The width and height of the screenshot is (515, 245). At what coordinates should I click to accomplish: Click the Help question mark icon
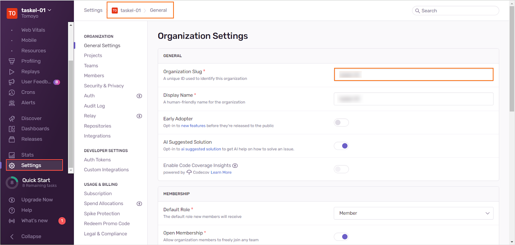pos(12,210)
